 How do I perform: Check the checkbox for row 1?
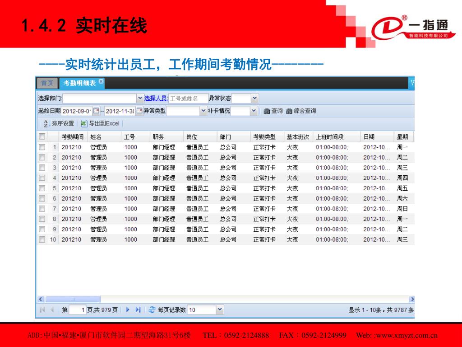point(42,147)
